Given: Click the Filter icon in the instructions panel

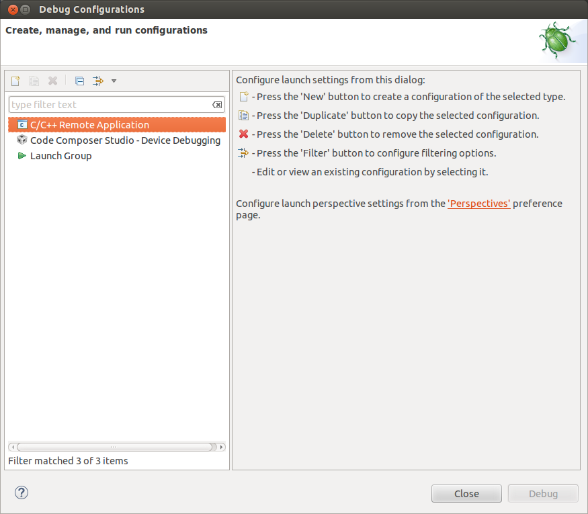Looking at the screenshot, I should tap(243, 153).
